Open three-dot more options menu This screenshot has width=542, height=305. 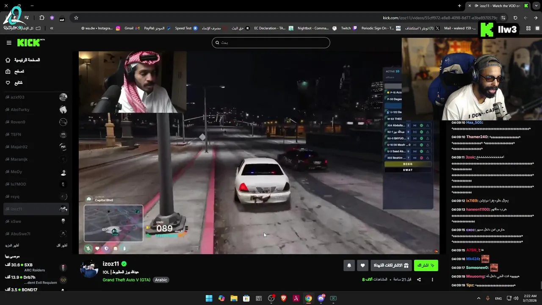[432, 280]
